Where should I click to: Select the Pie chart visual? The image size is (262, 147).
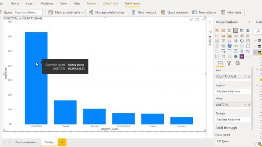pyautogui.click(x=236, y=41)
